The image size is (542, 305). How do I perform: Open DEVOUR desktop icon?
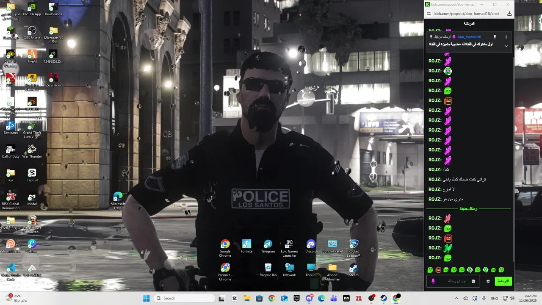32,104
